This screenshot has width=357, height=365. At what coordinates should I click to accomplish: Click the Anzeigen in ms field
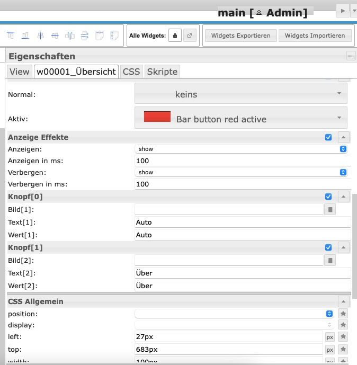tap(242, 161)
